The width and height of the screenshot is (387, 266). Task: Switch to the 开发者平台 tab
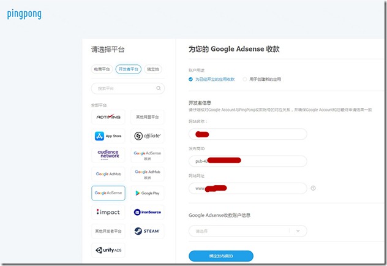coord(128,69)
